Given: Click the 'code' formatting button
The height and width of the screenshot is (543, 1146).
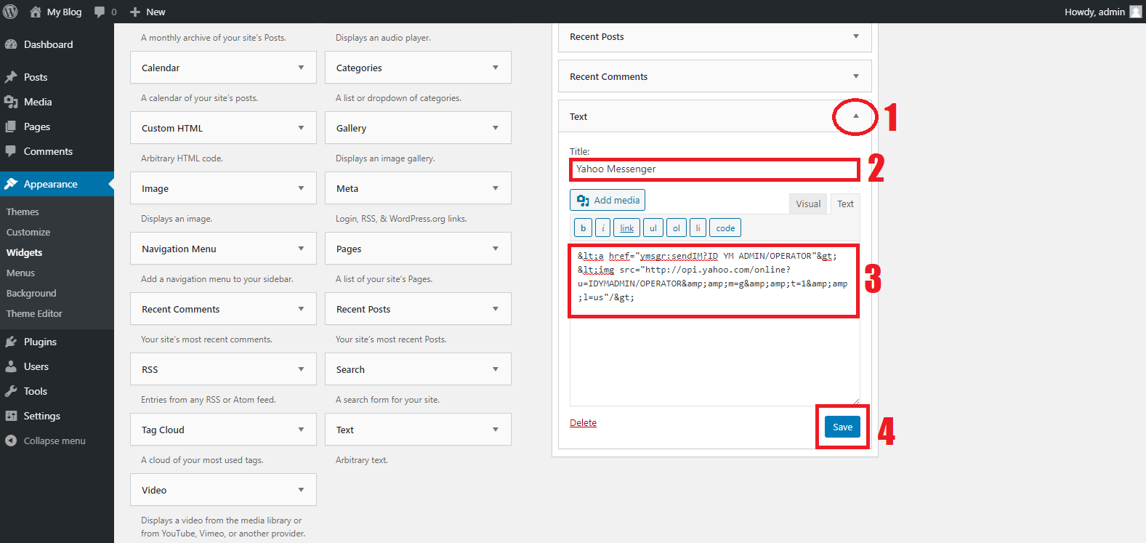Looking at the screenshot, I should 725,228.
